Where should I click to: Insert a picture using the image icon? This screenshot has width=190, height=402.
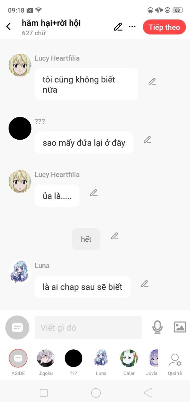(180, 327)
